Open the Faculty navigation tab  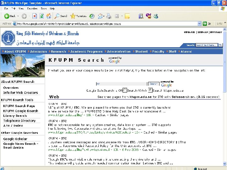158,51
